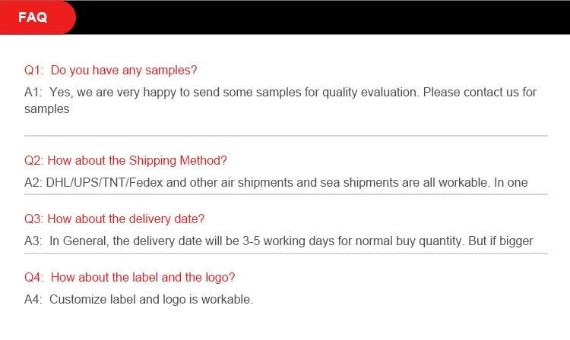Click the word "samples" on A1's second line
This screenshot has height=340, width=570.
point(47,109)
